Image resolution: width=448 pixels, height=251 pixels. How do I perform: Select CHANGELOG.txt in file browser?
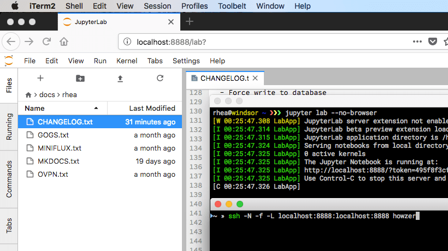[x=100, y=122]
